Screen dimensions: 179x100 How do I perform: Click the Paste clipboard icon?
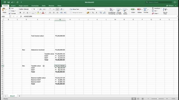tap(4, 9)
